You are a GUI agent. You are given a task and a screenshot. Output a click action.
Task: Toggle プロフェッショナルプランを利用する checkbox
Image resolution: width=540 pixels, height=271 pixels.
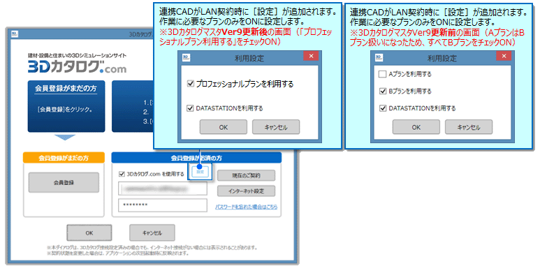click(x=190, y=84)
